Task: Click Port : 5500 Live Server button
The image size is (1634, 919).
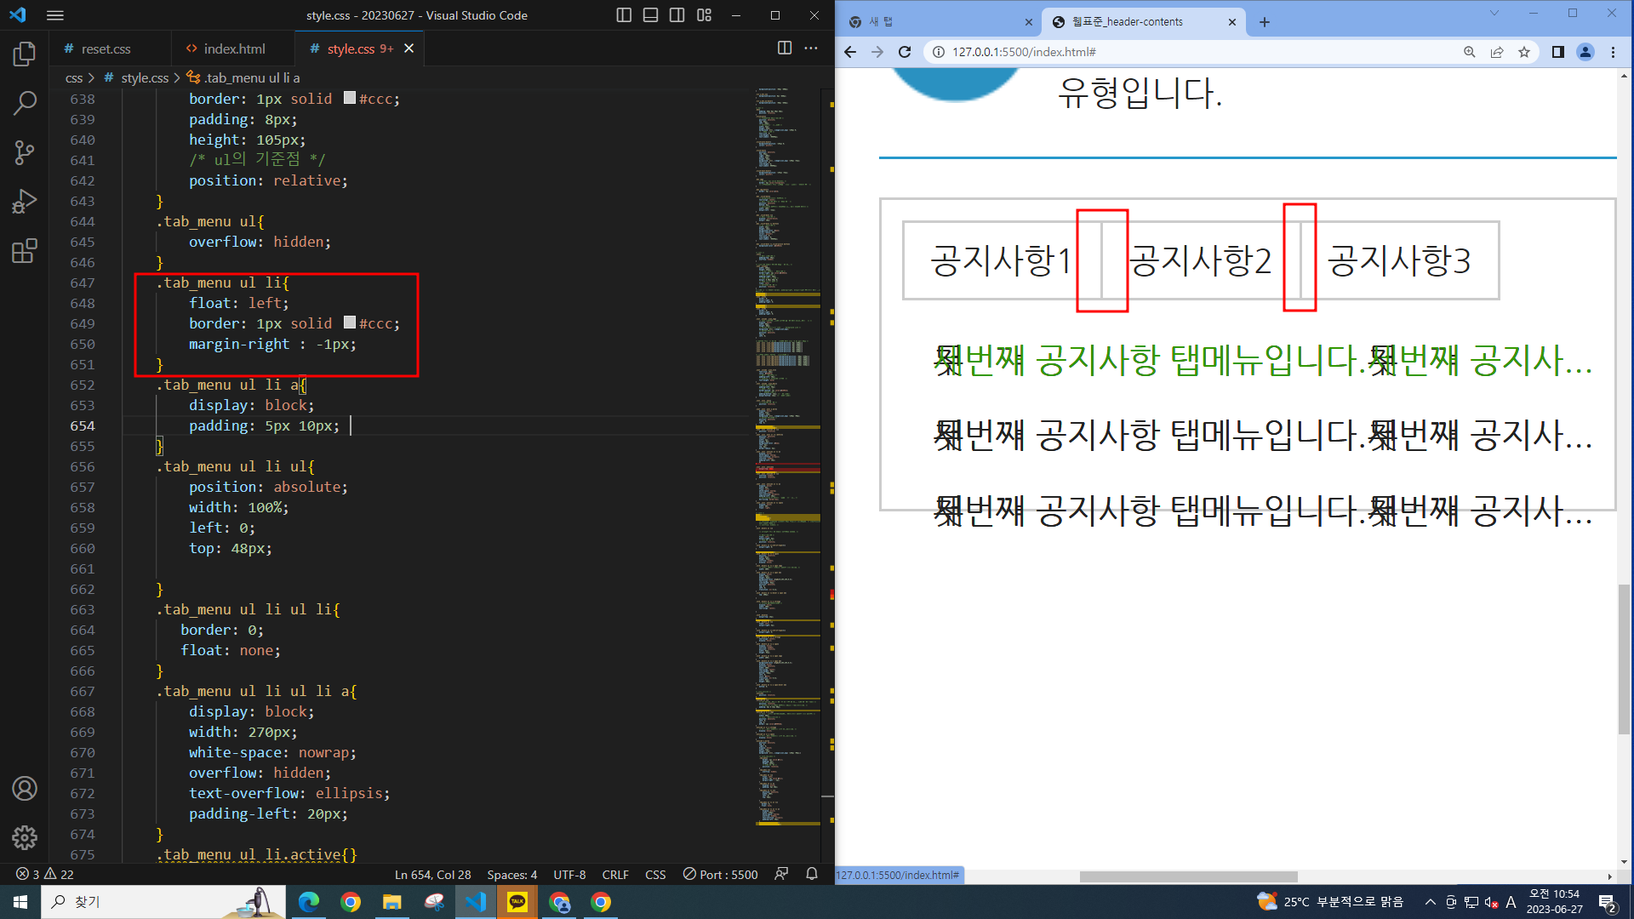Action: pyautogui.click(x=720, y=874)
